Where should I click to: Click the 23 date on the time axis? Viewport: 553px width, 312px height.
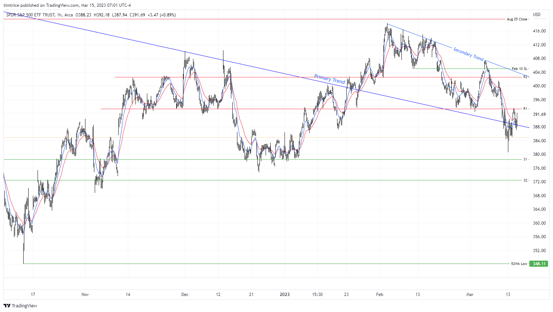[346, 295]
